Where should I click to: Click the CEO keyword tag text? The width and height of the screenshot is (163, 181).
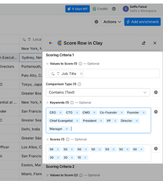[53, 113]
